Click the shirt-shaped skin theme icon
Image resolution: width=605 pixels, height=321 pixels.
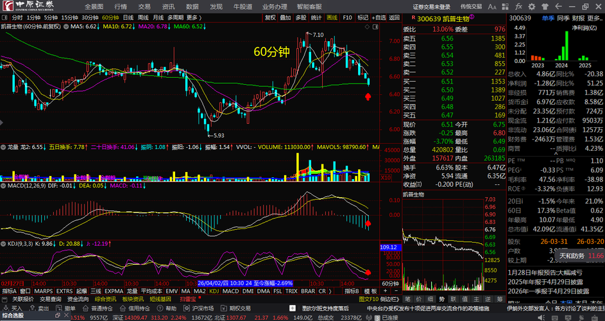pyautogui.click(x=545, y=6)
